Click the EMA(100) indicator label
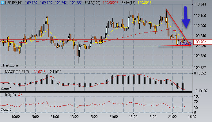This screenshot has height=122, width=212. (93, 2)
